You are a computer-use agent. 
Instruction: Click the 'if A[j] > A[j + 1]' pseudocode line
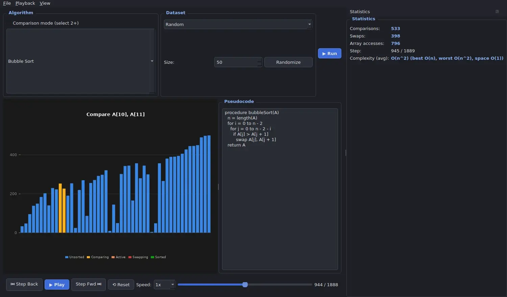250,134
